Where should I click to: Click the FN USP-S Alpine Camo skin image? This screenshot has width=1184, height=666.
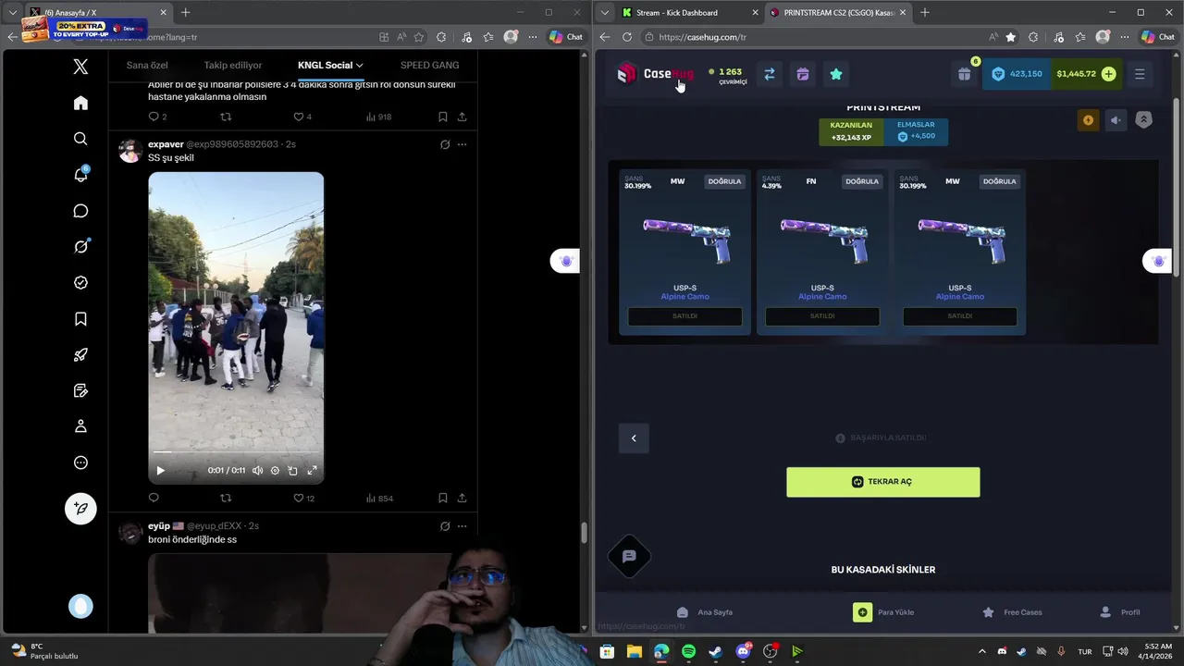pos(822,240)
